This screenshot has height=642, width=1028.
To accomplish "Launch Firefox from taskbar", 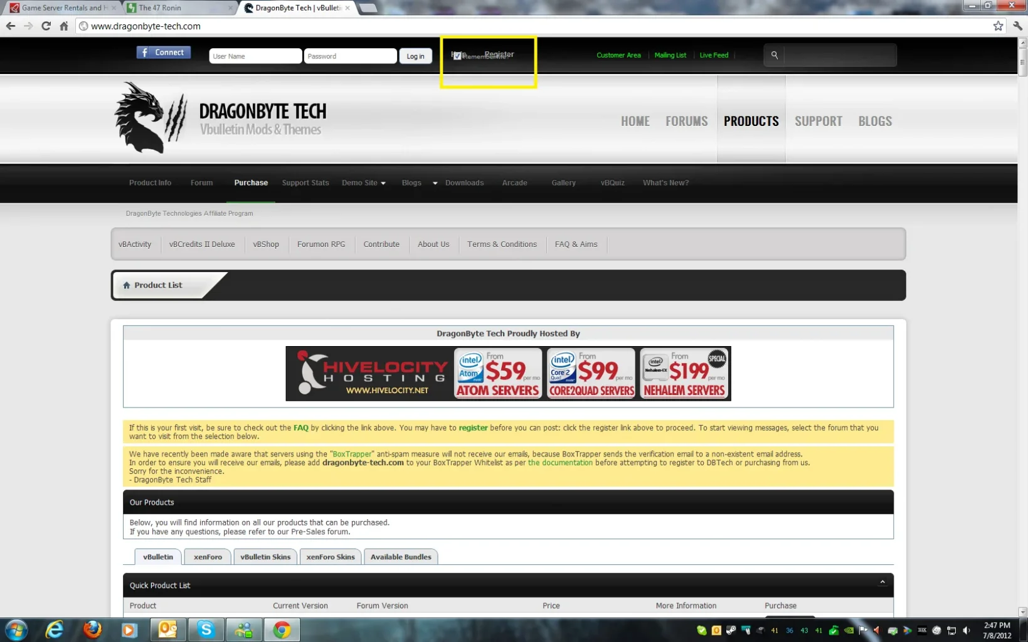I will (x=92, y=630).
